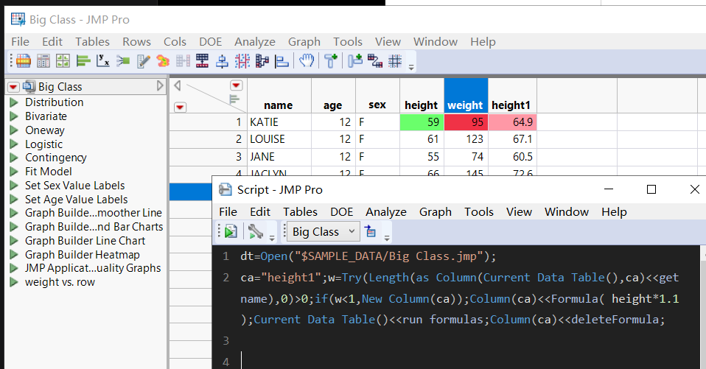Image resolution: width=706 pixels, height=369 pixels.
Task: Click the add column green plus toolbar icon
Action: point(355,60)
